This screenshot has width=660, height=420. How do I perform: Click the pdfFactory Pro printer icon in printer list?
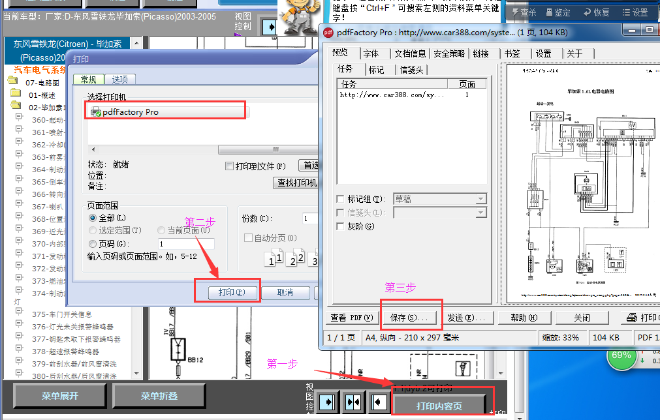click(96, 112)
